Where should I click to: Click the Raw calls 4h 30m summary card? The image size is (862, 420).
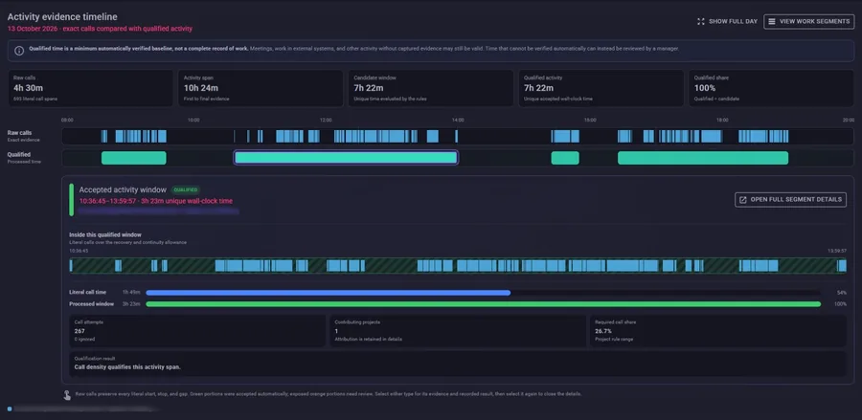click(91, 88)
